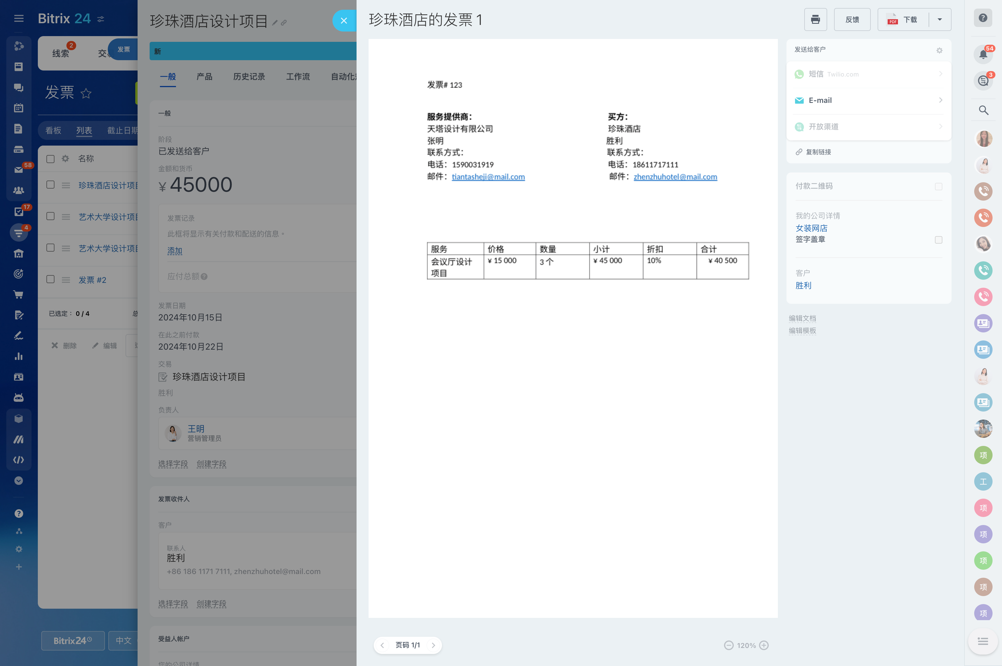Click the send-to-customer settings gear
The height and width of the screenshot is (666, 1002).
click(939, 50)
